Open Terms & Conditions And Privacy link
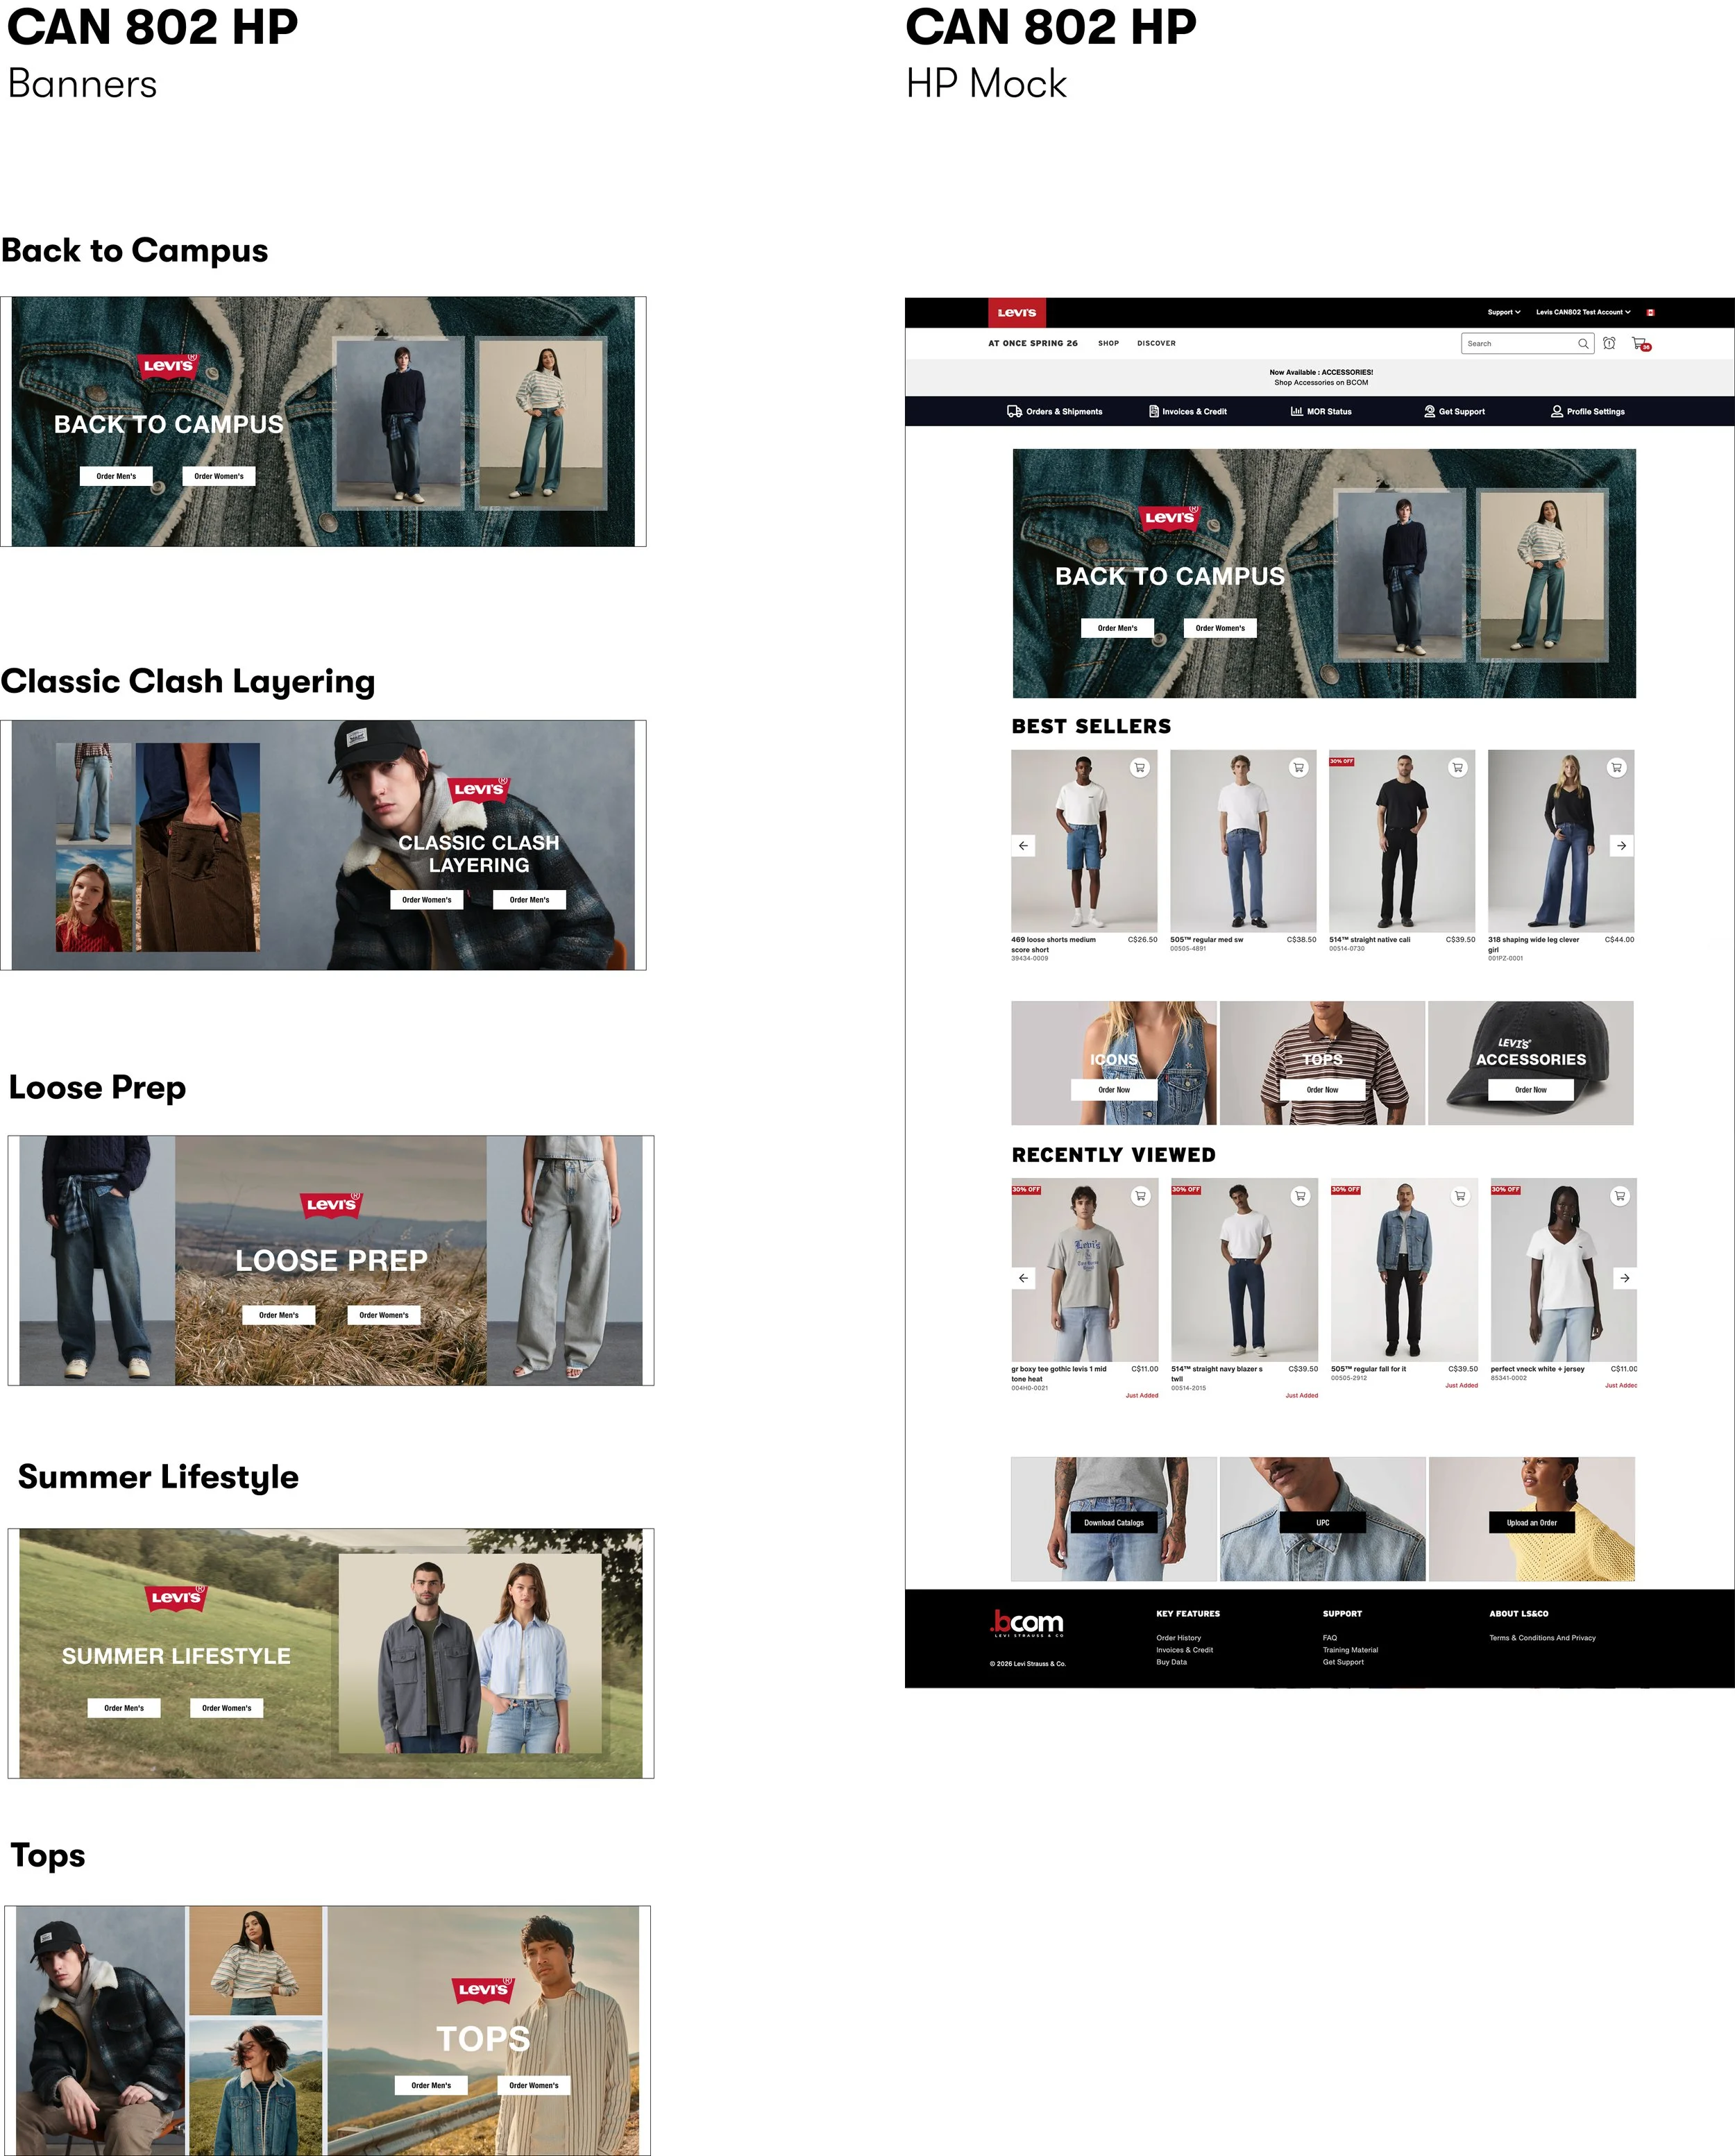 (x=1542, y=1638)
